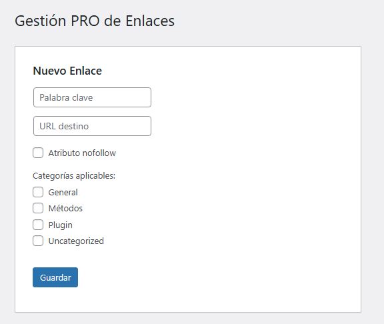The image size is (384, 324).
Task: Toggle the Uncategorized category checkbox
Action: 38,241
